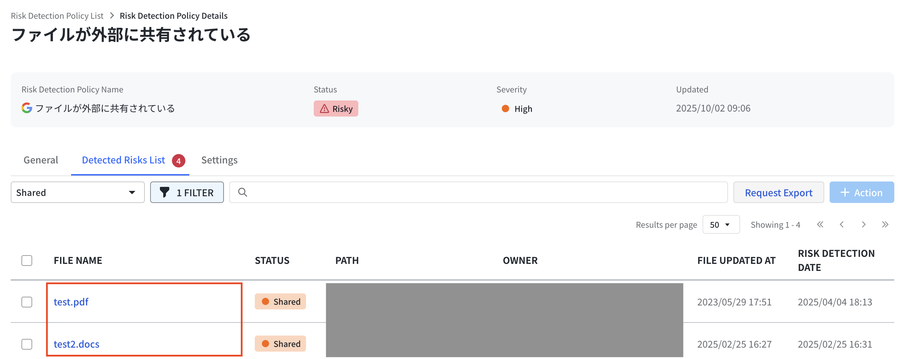
Task: Toggle the select-all header checkbox
Action: tap(26, 261)
